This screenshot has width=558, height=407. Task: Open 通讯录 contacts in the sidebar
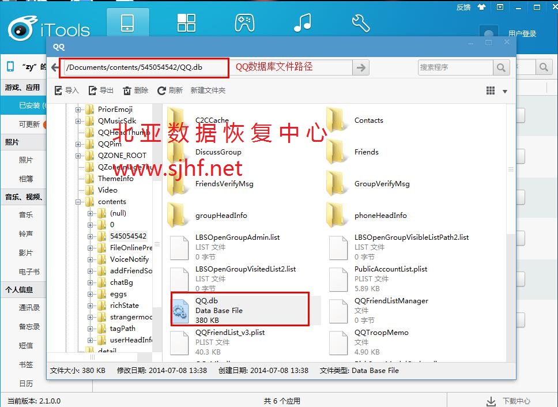tap(29, 308)
